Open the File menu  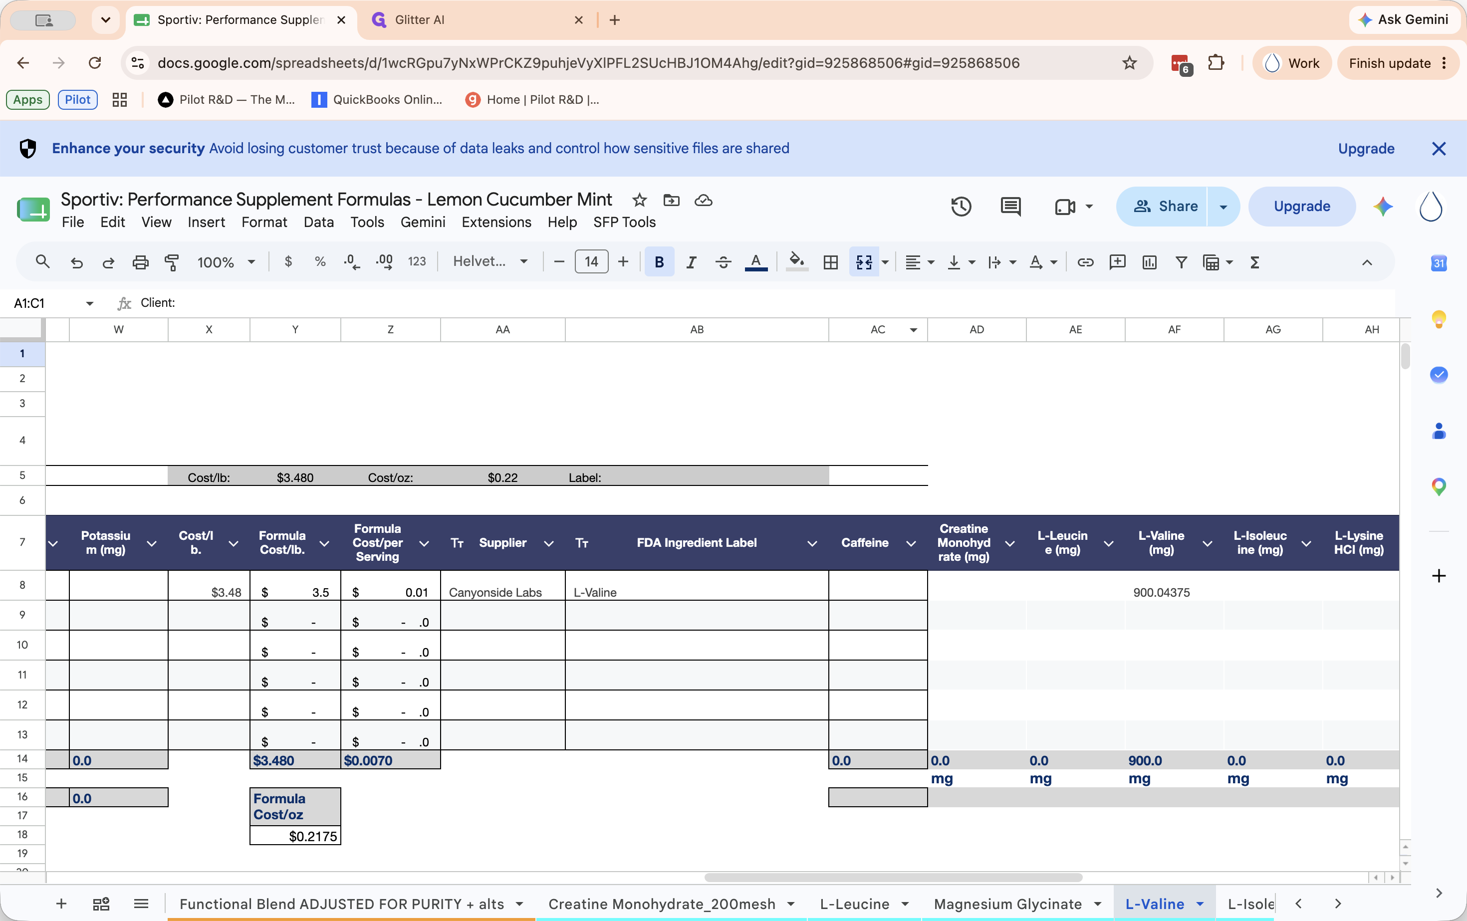(72, 223)
